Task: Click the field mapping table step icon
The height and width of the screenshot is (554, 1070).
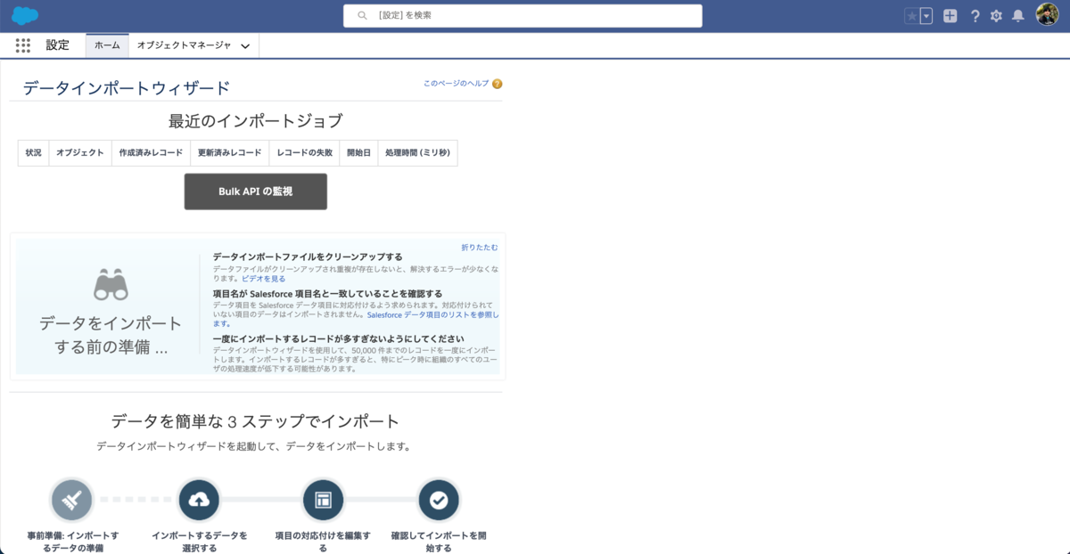Action: [323, 500]
